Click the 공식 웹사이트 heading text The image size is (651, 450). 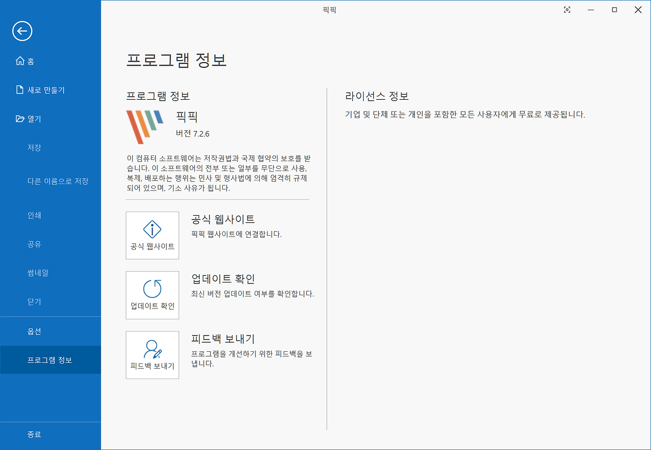pyautogui.click(x=223, y=219)
